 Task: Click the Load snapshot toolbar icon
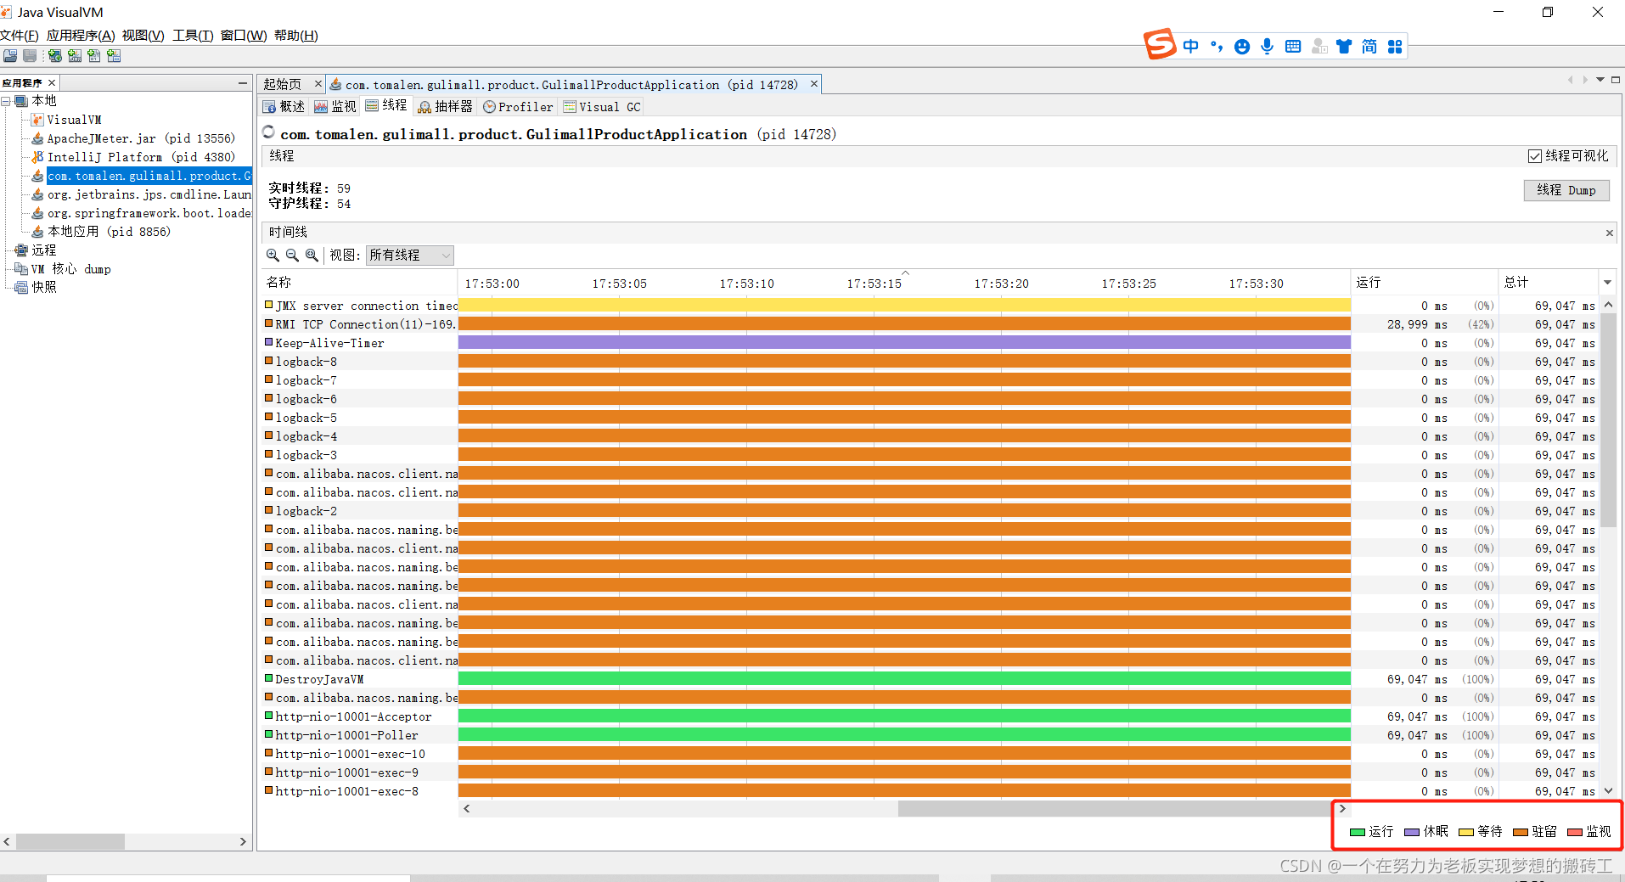coord(10,56)
